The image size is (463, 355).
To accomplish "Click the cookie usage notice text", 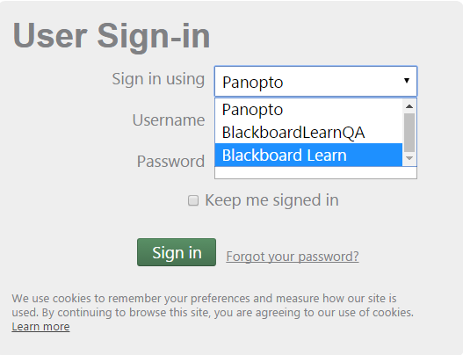I will pyautogui.click(x=213, y=306).
